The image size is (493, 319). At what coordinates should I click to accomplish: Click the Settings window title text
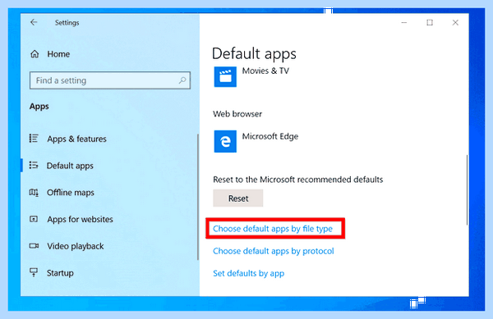coord(67,23)
